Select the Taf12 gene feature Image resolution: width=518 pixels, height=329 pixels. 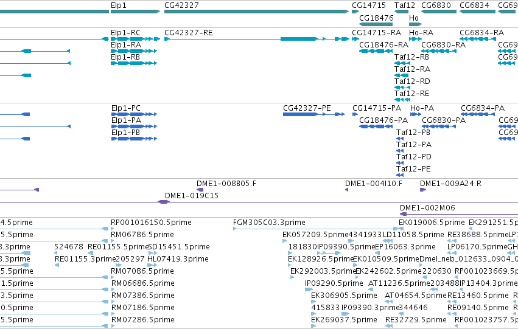point(401,12)
